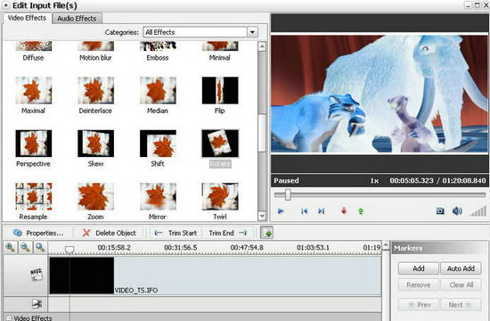Click the green diamond toolbar toggle button

tap(266, 233)
